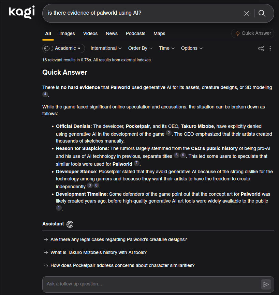The width and height of the screenshot is (279, 295).
Task: Expand the Order By dropdown
Action: [140, 48]
